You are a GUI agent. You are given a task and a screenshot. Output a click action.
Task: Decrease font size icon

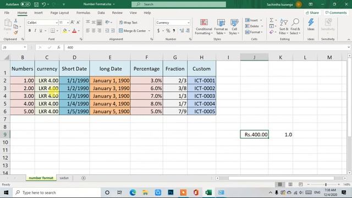click(78, 22)
